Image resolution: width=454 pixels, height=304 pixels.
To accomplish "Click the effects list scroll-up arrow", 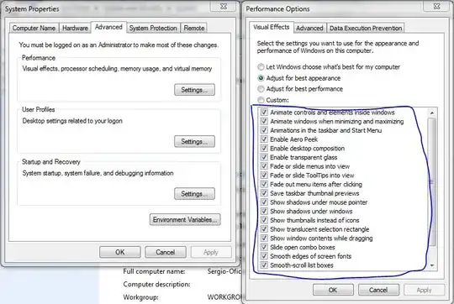I will pos(432,113).
